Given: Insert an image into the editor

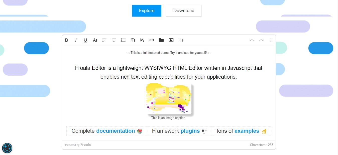Looking at the screenshot, I should tap(171, 40).
